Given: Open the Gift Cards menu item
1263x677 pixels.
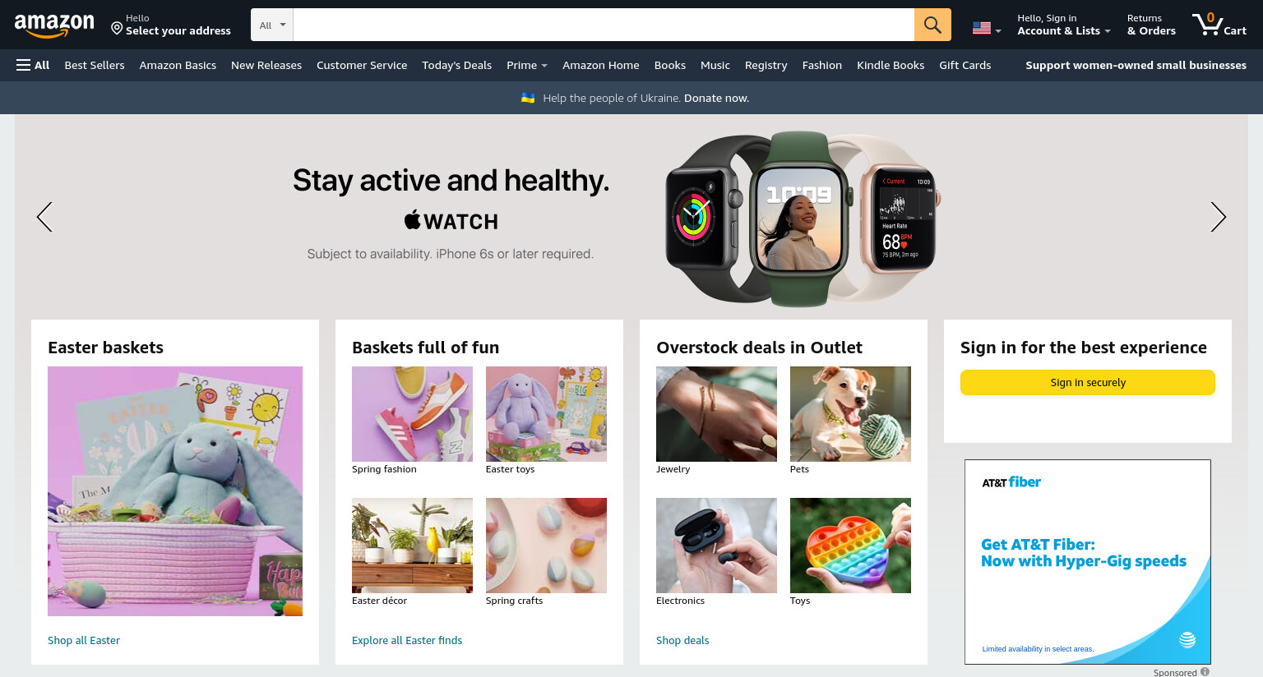Looking at the screenshot, I should tap(965, 65).
